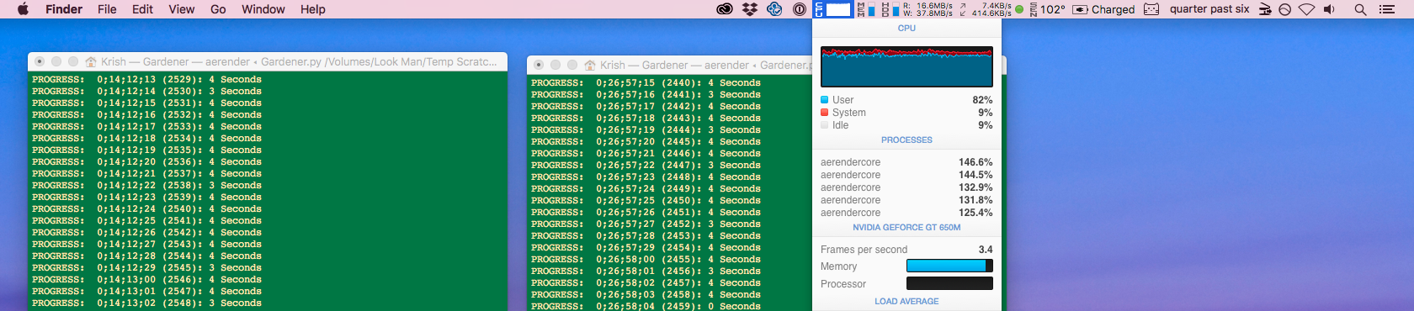Click the System CPU color legend
The image size is (1414, 311).
point(825,113)
